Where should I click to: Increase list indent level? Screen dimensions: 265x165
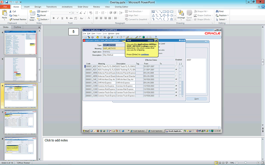pos(115,13)
